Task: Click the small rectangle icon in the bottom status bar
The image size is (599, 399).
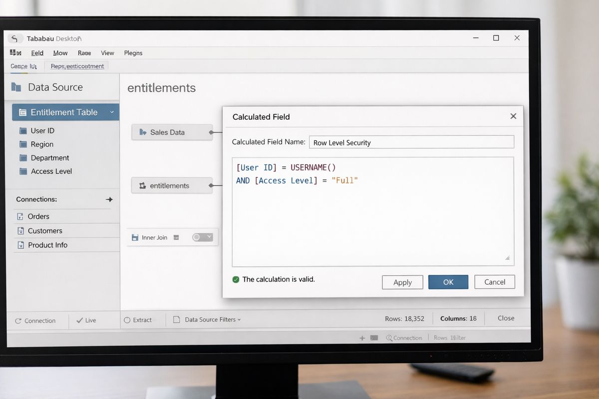Action: [374, 338]
